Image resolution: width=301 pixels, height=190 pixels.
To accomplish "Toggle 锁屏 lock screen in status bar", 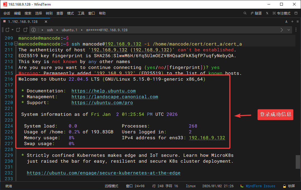I will (x=288, y=186).
